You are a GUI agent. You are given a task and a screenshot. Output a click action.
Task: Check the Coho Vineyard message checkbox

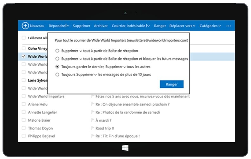[x=24, y=48]
